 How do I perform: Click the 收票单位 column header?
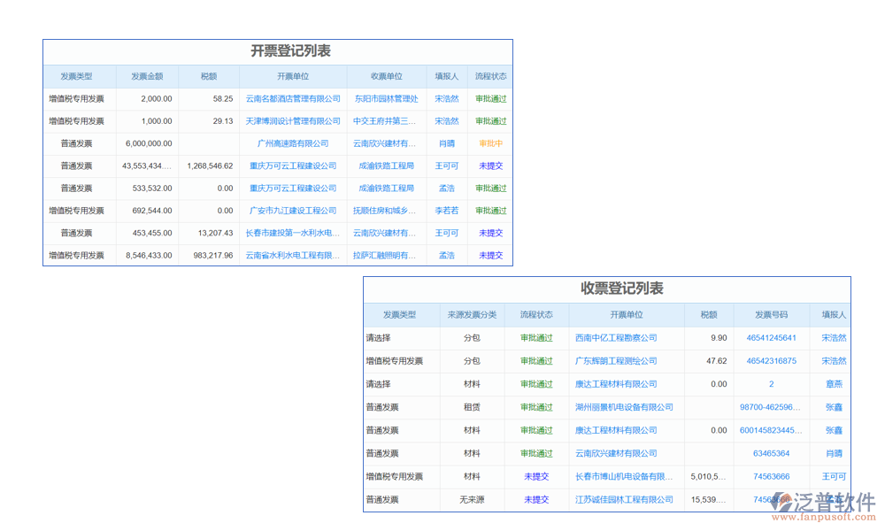(386, 76)
